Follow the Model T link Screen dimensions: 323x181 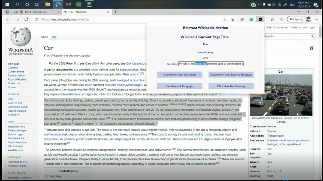click(101, 89)
